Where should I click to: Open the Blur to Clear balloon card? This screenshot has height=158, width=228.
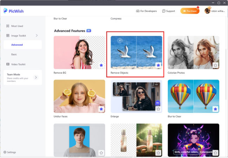coord(193,95)
